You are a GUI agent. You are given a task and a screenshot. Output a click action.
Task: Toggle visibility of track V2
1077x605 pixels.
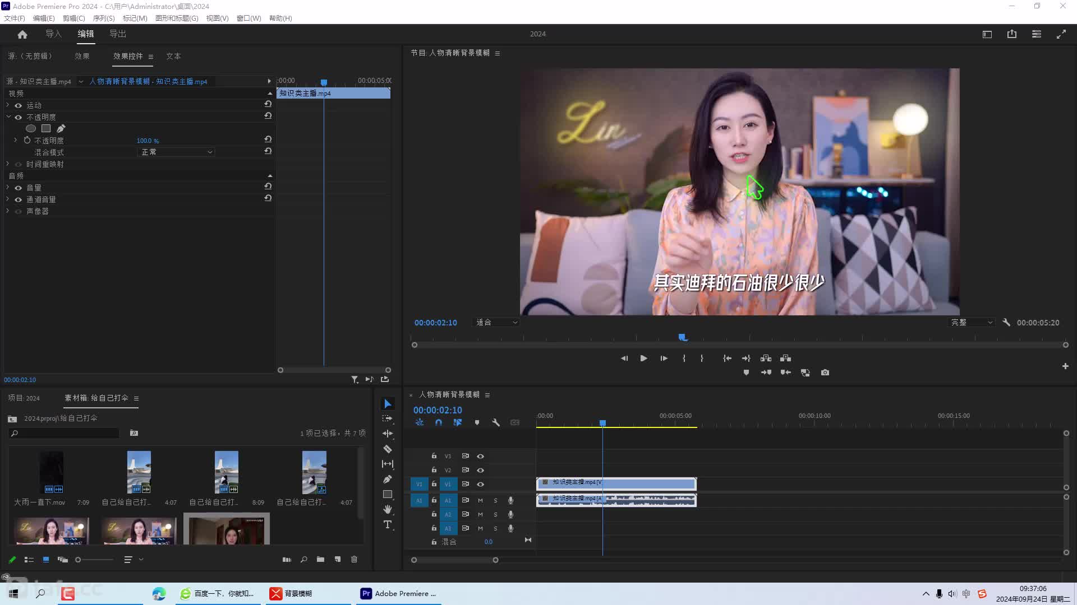[481, 471]
